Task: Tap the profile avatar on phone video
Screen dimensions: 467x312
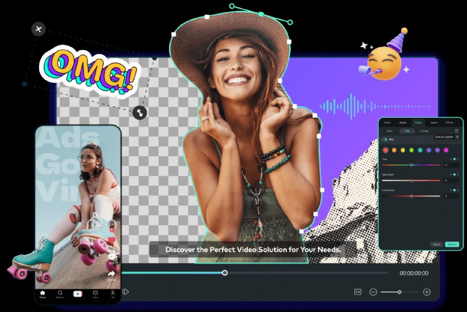Action: (111, 225)
